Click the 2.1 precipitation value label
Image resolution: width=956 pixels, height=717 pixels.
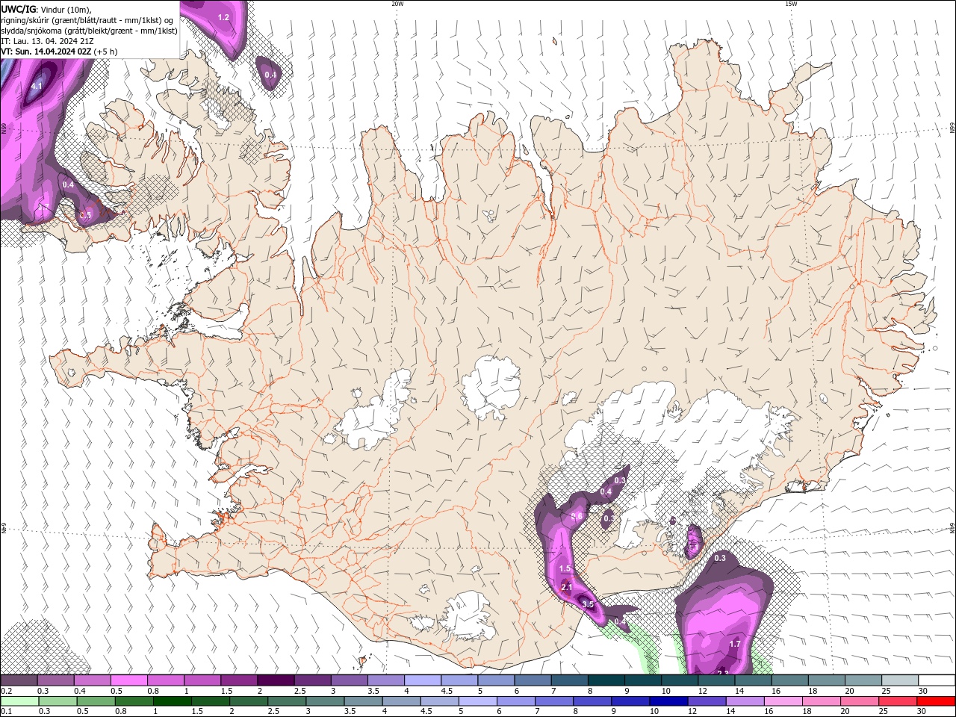click(566, 587)
